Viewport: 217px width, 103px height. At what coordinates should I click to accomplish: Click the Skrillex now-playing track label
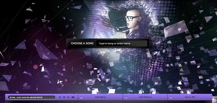[32, 97]
